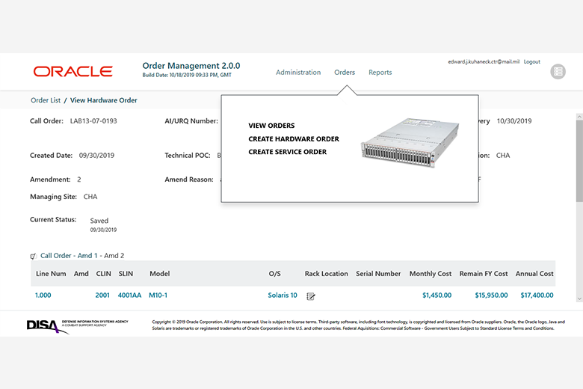Click the created date 09/30/2019
Viewport: 583px width, 389px height.
(x=96, y=156)
